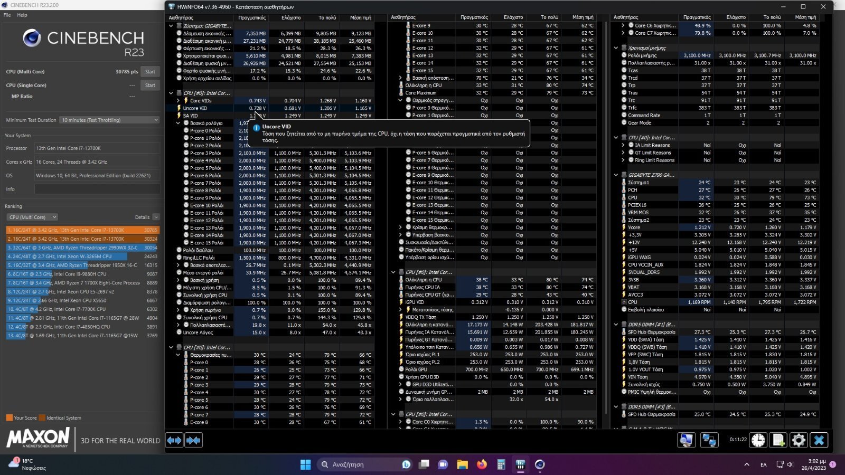This screenshot has height=475, width=845.
Task: Open HWiNFO sensor settings gear
Action: tap(799, 440)
